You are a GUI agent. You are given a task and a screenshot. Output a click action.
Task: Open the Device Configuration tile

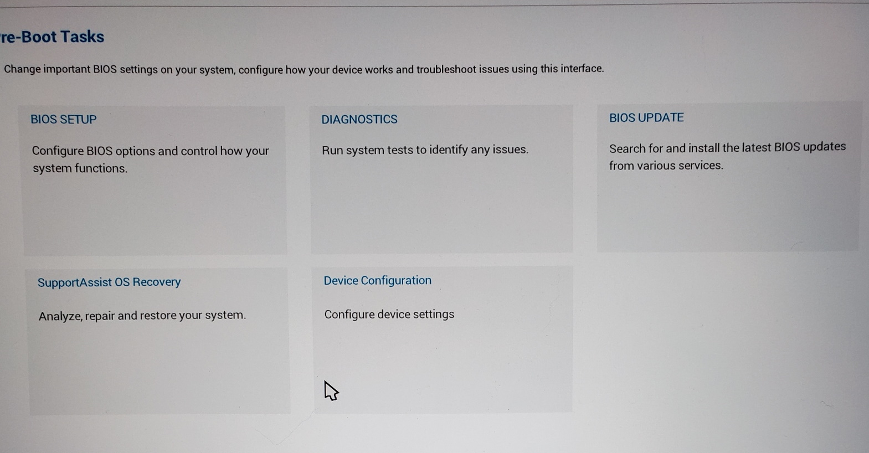click(443, 339)
